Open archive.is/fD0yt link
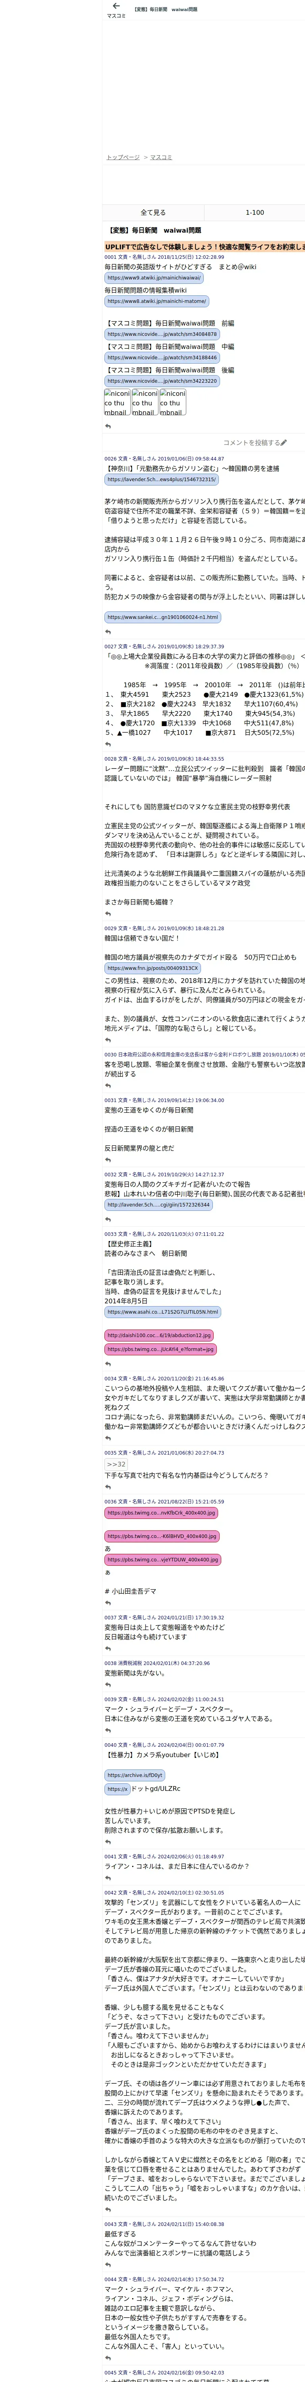Screen dimensions: 305x2382 pyautogui.click(x=135, y=1775)
